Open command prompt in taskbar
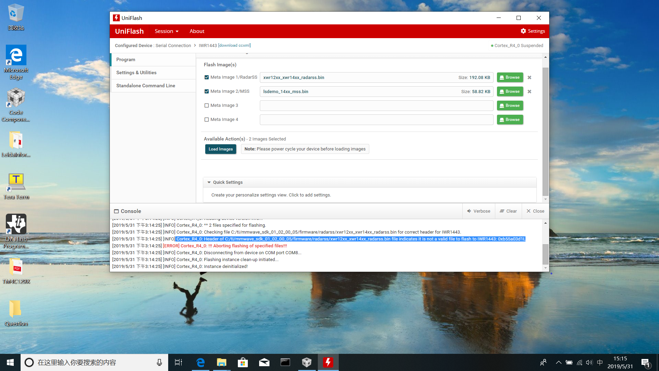This screenshot has height=371, width=659. point(286,362)
